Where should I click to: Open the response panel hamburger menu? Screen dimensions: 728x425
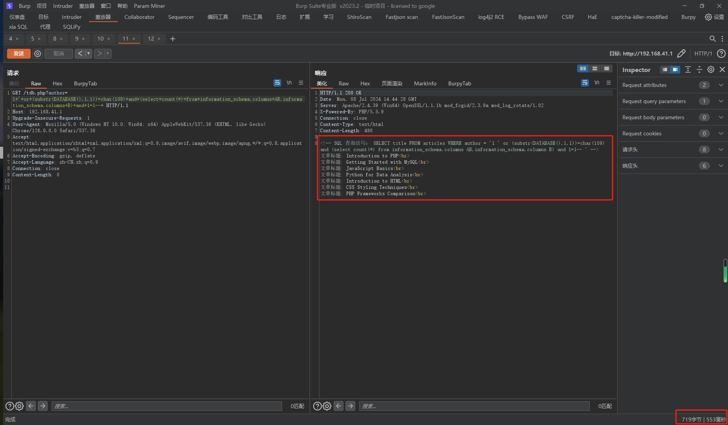609,83
